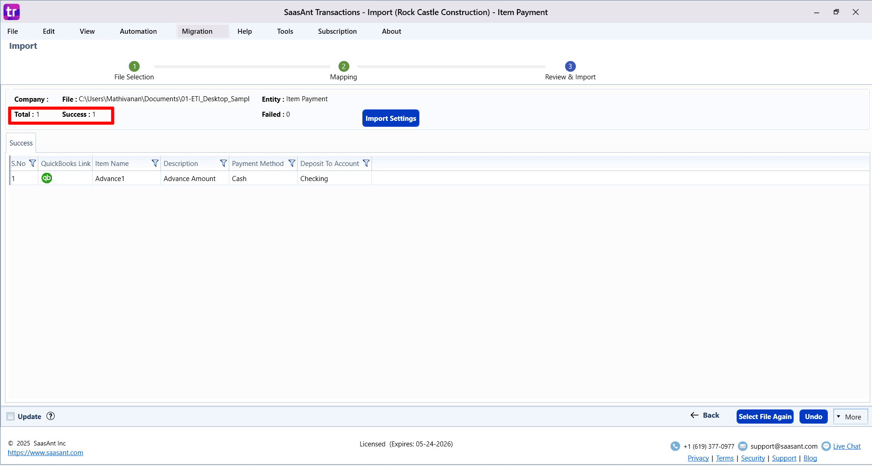This screenshot has width=872, height=466.
Task: Expand the More options dropdown
Action: pos(850,416)
